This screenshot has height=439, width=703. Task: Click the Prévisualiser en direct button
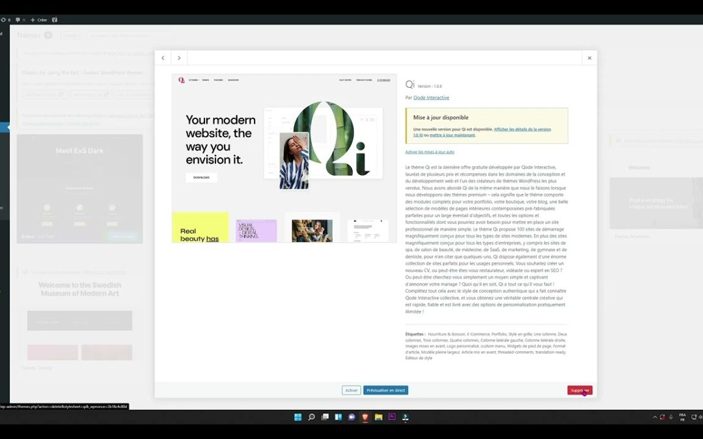point(385,390)
